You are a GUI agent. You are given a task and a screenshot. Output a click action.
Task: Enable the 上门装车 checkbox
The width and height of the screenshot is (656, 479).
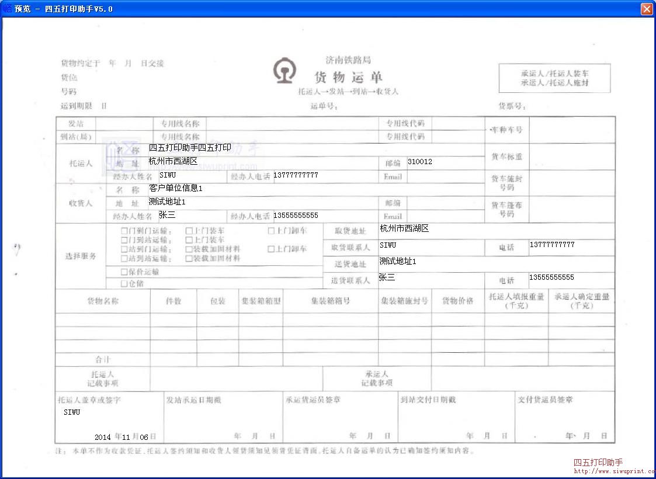[x=189, y=231]
